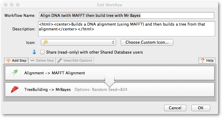This screenshot has height=118, width=222.
Task: Click the red MrBayes tree building icon
Action: [x=15, y=89]
